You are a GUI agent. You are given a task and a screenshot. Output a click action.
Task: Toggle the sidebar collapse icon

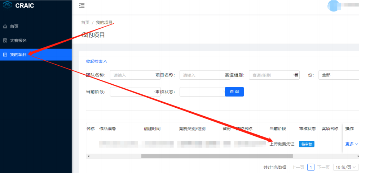(82, 5)
